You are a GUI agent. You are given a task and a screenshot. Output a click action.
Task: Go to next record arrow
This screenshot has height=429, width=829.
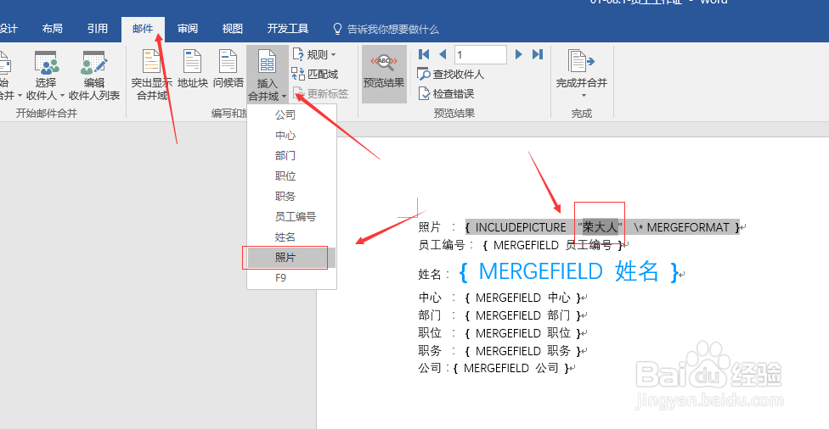tap(519, 54)
